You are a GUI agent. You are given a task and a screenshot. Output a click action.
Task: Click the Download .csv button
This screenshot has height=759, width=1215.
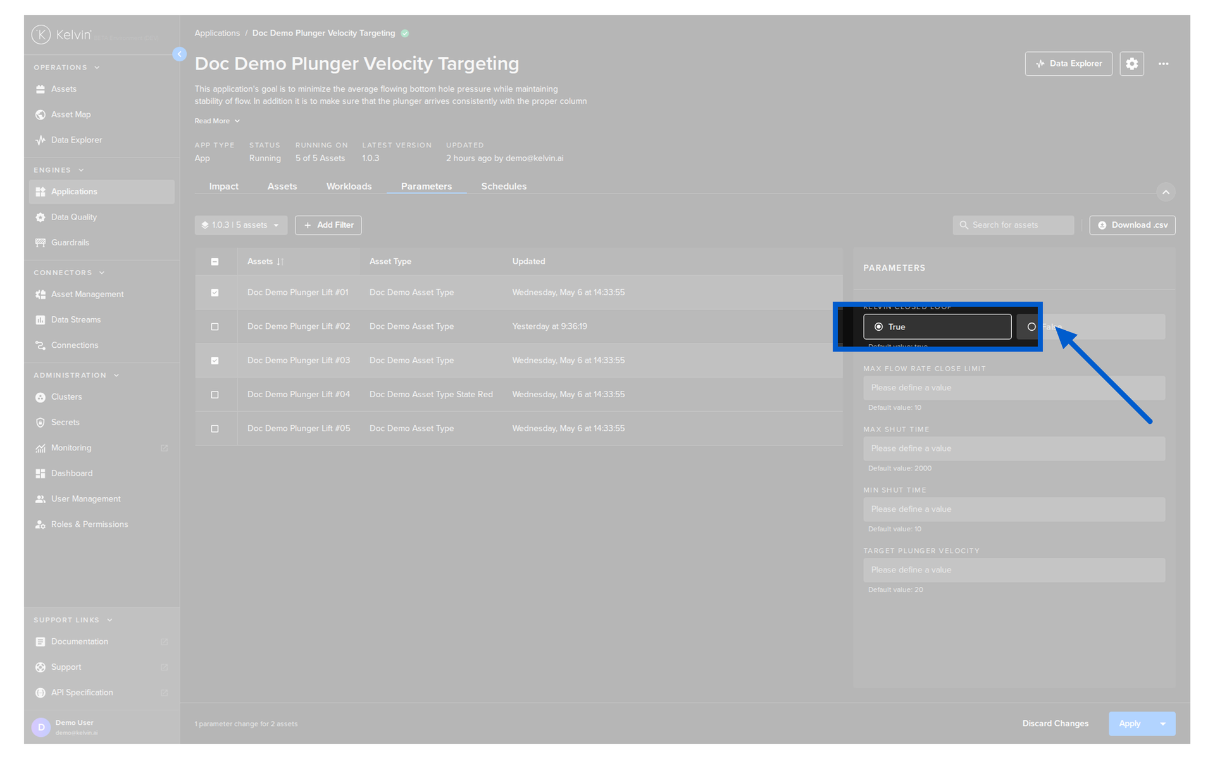1132,225
